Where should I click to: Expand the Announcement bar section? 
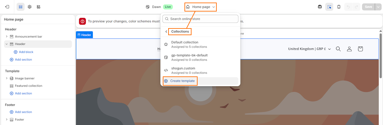pyautogui.click(x=7, y=36)
